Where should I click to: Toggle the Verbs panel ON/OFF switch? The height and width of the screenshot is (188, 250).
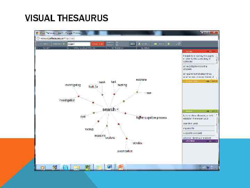211,111
